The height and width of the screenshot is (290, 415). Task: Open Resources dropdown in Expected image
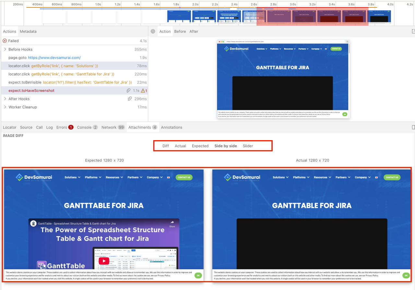[x=114, y=177]
